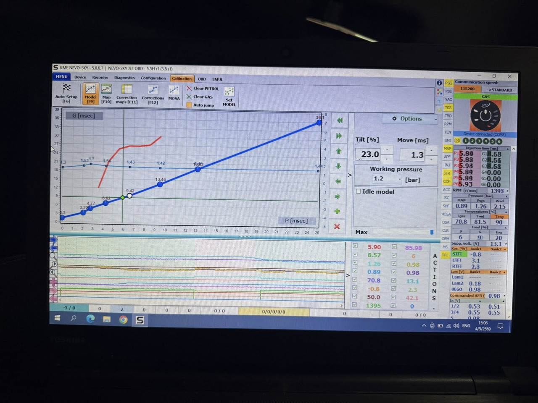The height and width of the screenshot is (403, 538).
Task: Switch to the Configuration tab
Action: 153,78
